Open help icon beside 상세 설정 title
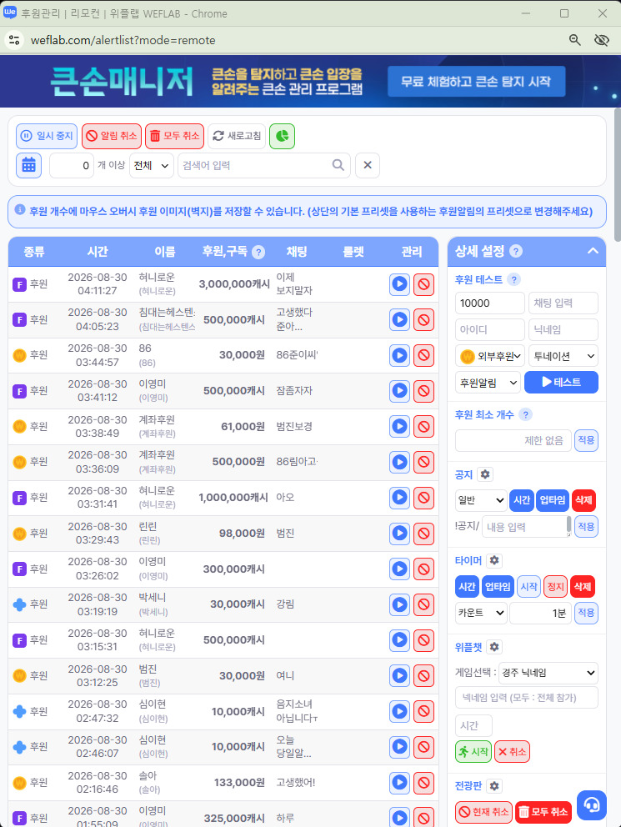This screenshot has height=827, width=621. (x=516, y=251)
